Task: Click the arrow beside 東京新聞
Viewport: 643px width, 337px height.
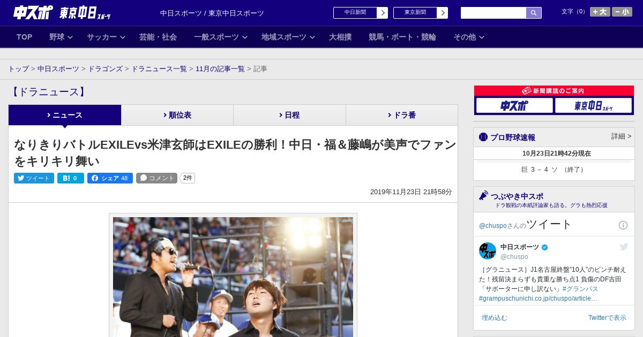Action: [443, 13]
